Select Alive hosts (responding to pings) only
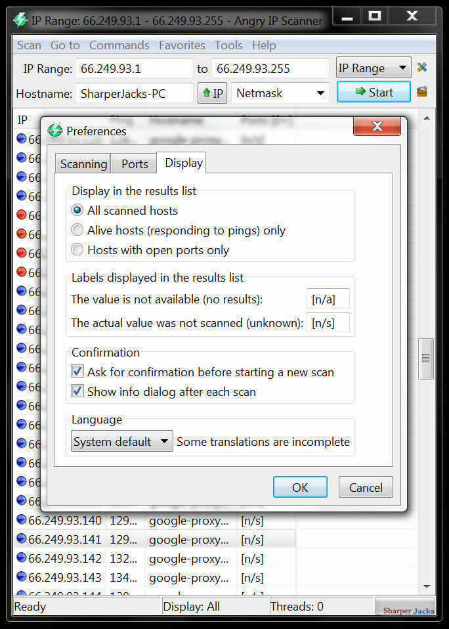 tap(77, 230)
